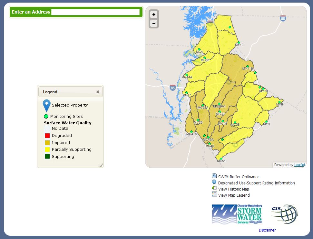Screen dimensions: 313x239
Task: Click the Mecklenburg County GIS logo
Action: click(285, 214)
